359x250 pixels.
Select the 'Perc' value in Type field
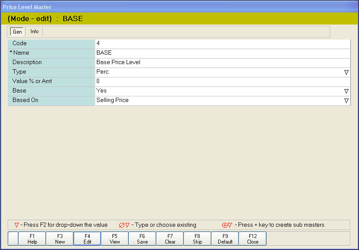(x=102, y=72)
